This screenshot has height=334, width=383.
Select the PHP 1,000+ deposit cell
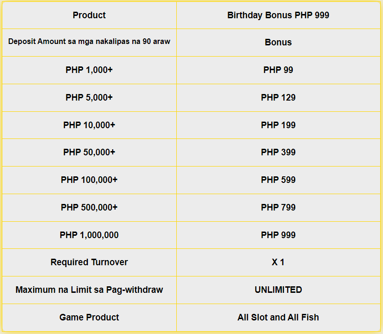pyautogui.click(x=89, y=70)
